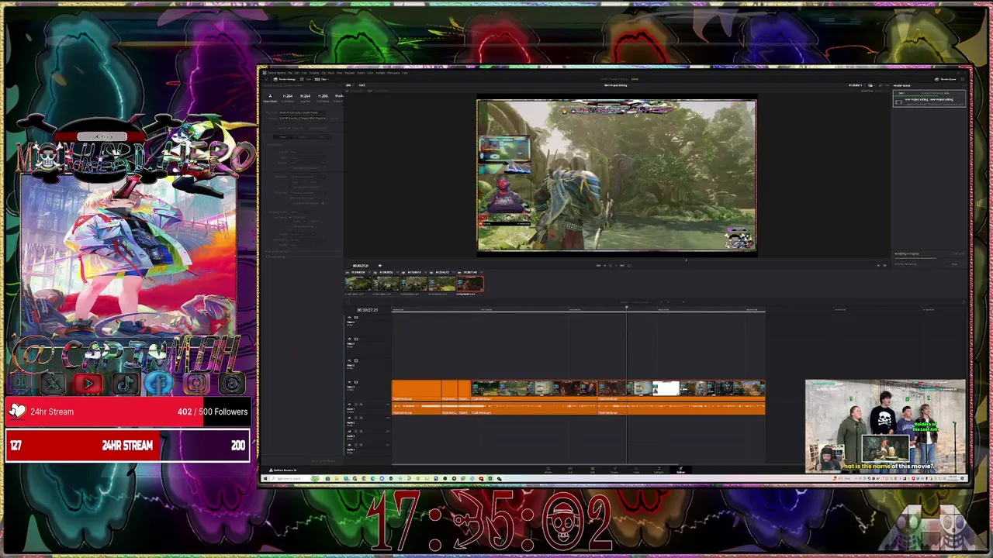
Task: Open the Playback menu in the menu bar
Action: coord(350,73)
